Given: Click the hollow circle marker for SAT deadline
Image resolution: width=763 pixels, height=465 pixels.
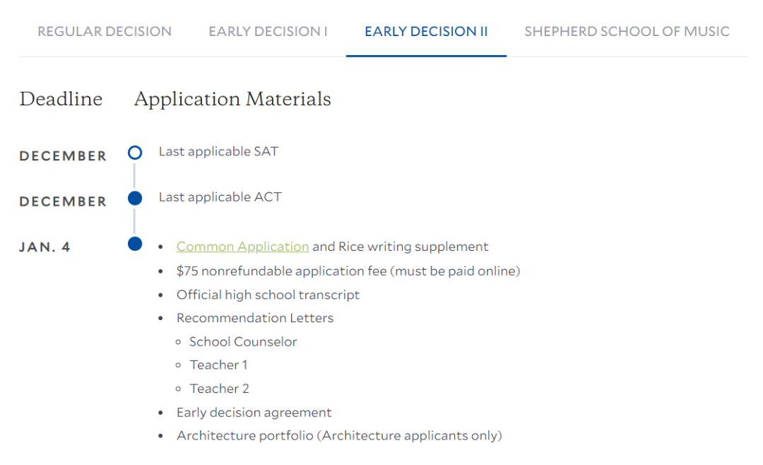Looking at the screenshot, I should pos(135,153).
